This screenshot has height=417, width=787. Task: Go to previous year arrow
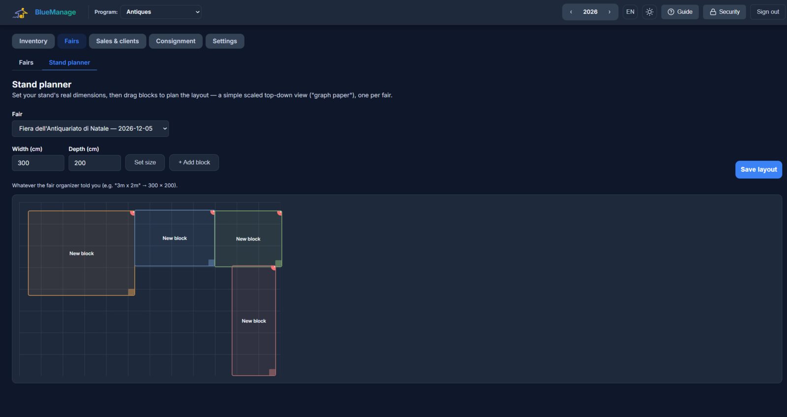(571, 12)
